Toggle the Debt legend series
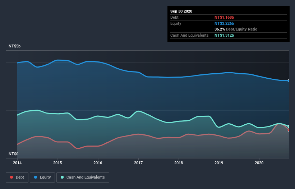Viewport: 295px width, 189px height. (x=17, y=177)
